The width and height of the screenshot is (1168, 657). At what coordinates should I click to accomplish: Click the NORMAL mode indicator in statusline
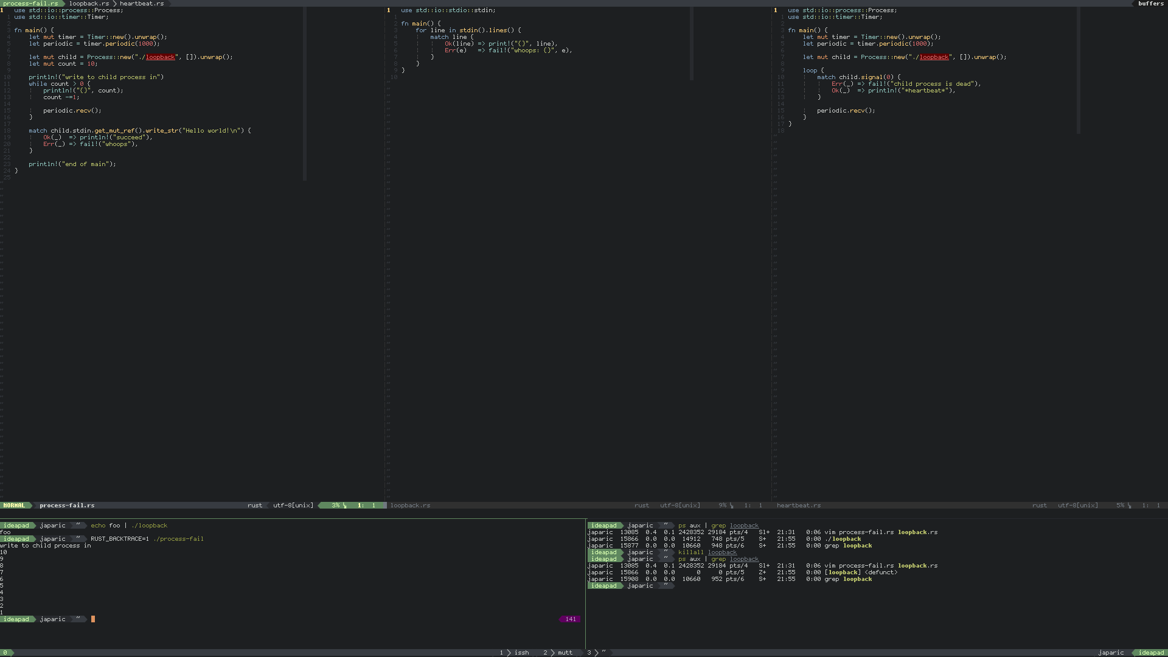pyautogui.click(x=14, y=506)
